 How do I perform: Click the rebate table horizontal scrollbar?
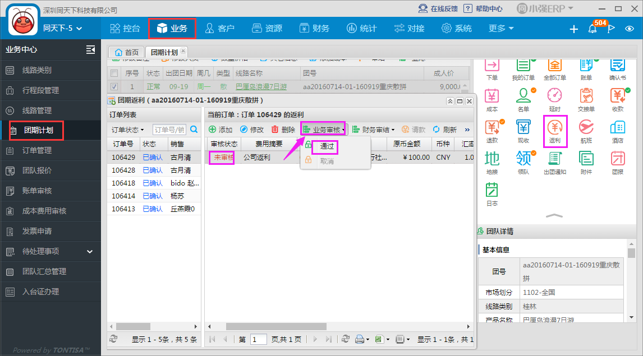pyautogui.click(x=276, y=326)
